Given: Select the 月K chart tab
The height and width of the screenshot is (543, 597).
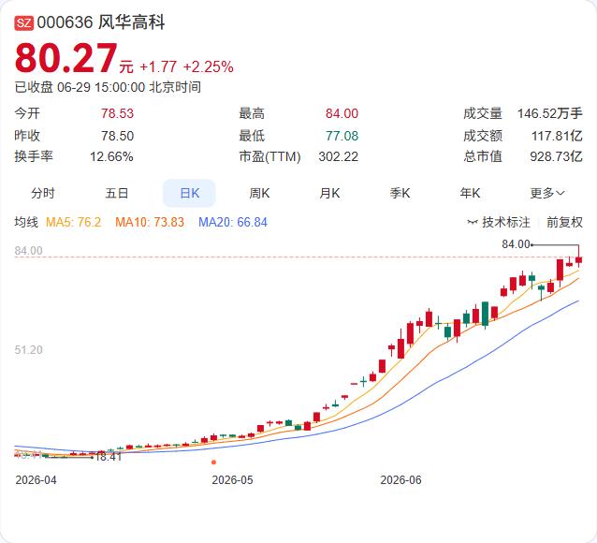Looking at the screenshot, I should pos(329,193).
